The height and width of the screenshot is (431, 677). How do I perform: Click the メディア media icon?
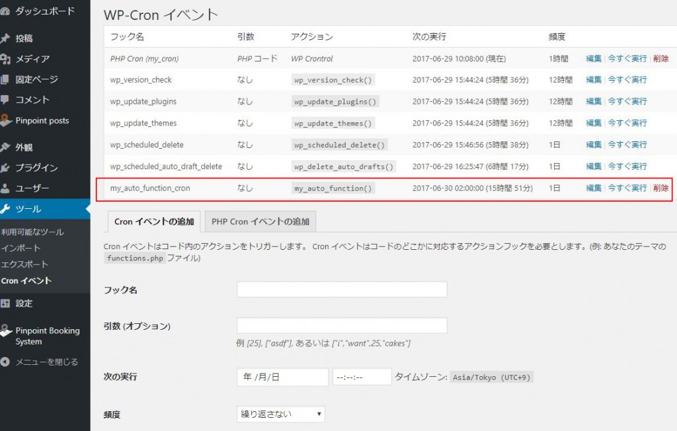pyautogui.click(x=5, y=59)
